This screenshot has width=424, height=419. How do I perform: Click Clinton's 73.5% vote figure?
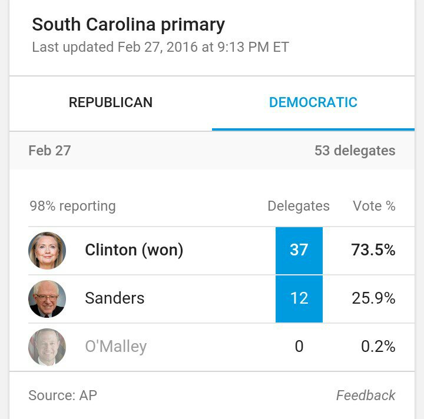pyautogui.click(x=373, y=250)
